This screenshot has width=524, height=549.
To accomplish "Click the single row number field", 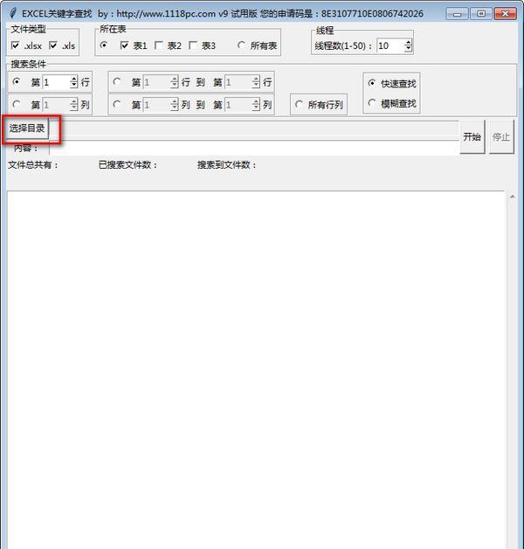I will coord(56,82).
